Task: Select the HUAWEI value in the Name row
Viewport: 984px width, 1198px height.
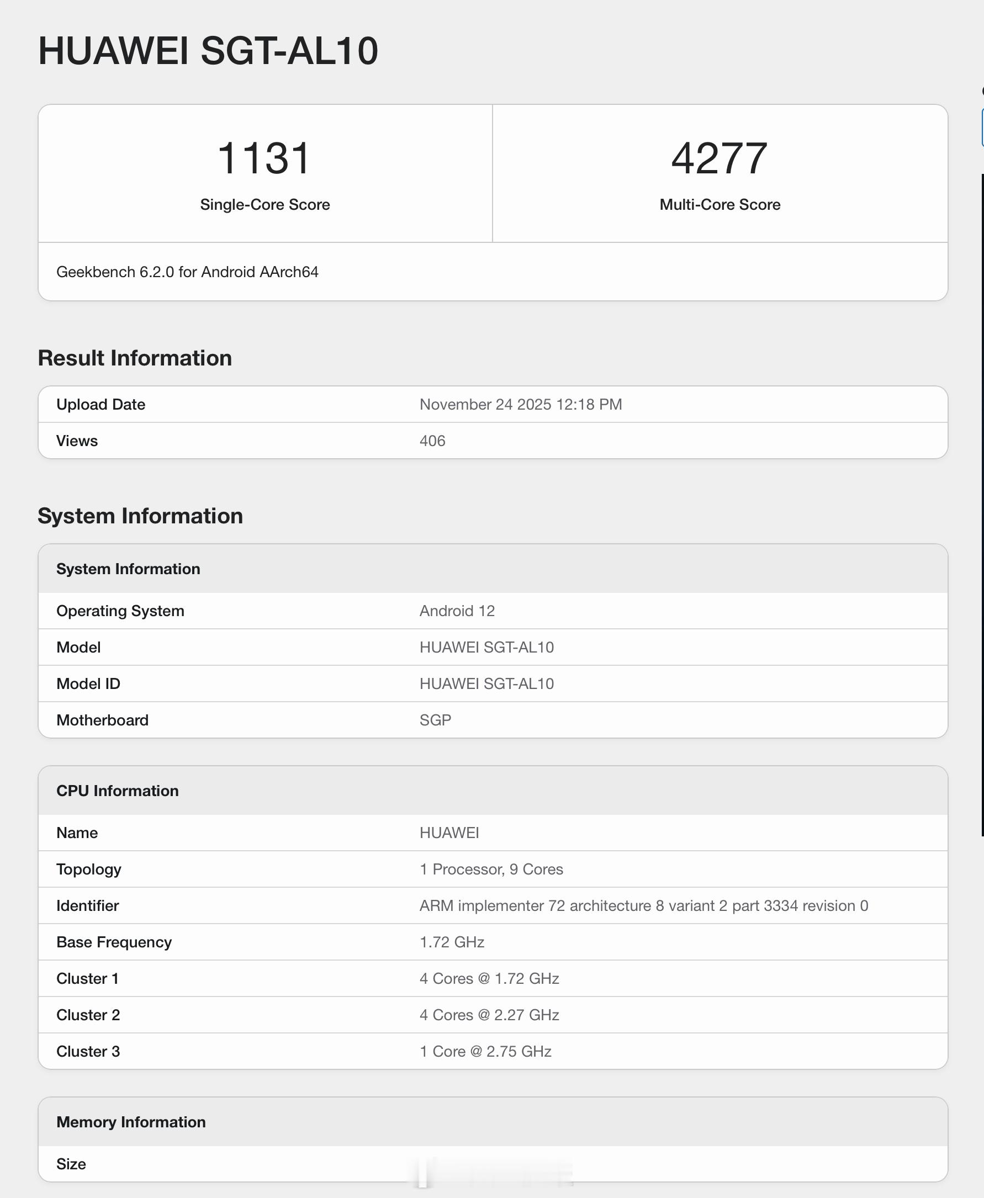Action: [449, 833]
